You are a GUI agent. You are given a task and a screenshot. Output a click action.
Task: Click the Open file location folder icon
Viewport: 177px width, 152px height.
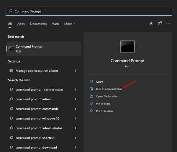tap(91, 96)
